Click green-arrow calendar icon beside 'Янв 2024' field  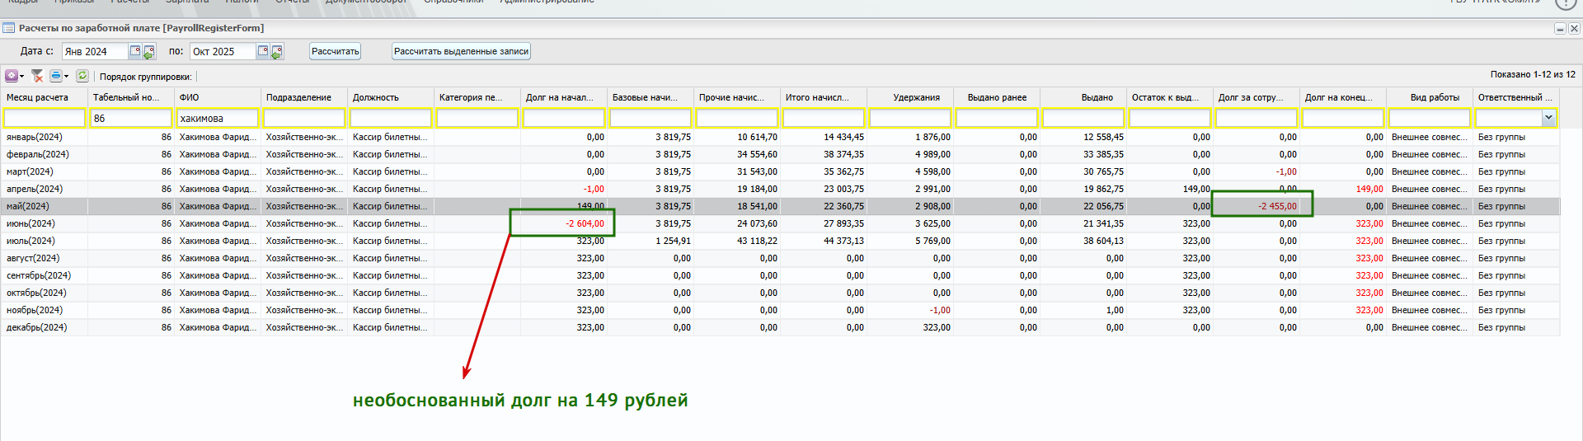tap(149, 52)
